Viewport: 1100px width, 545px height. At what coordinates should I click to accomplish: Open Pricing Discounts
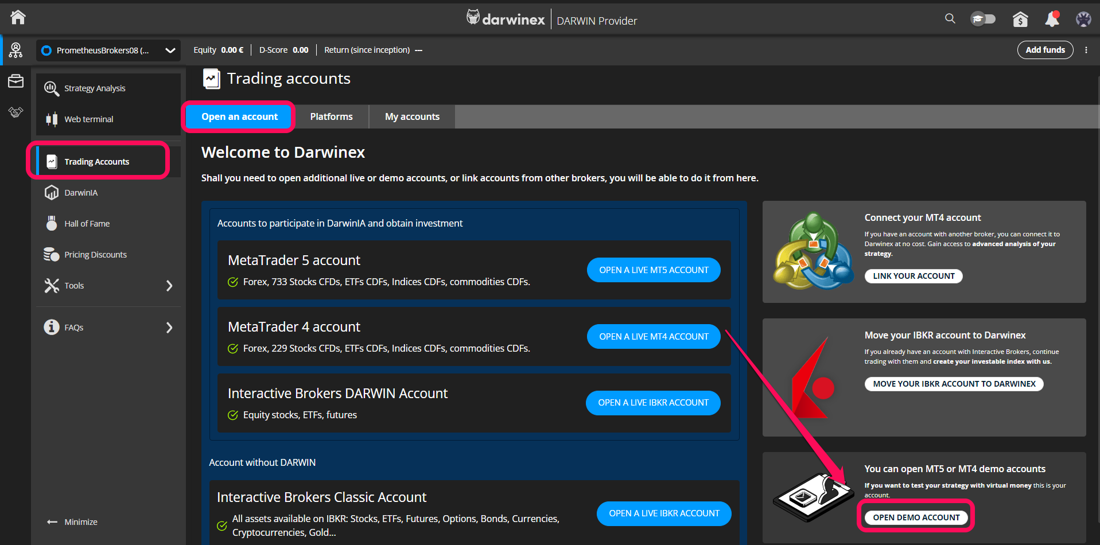95,254
